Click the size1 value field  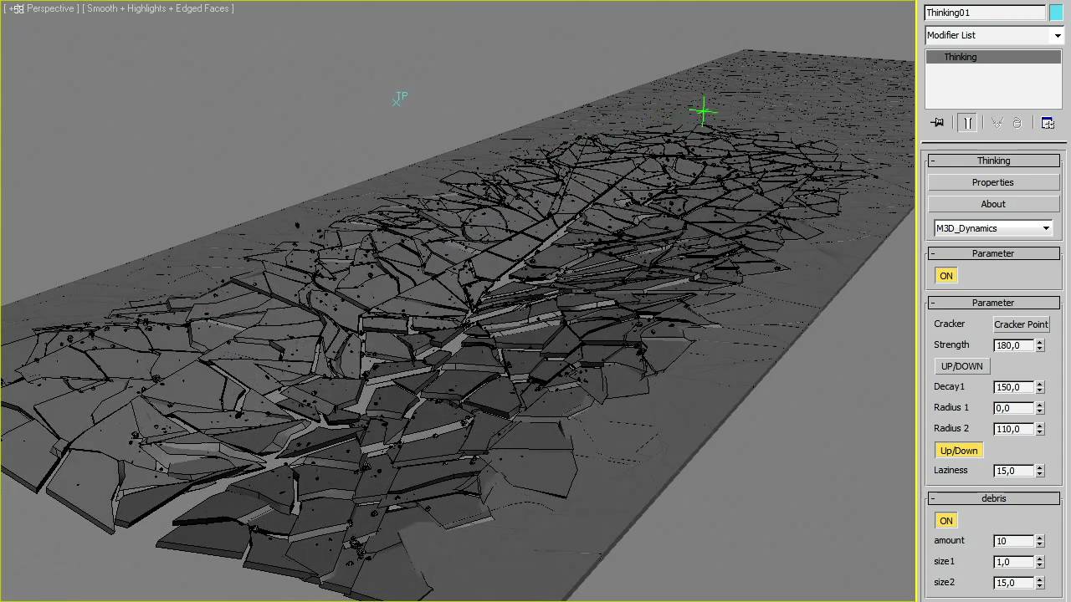click(x=1013, y=562)
